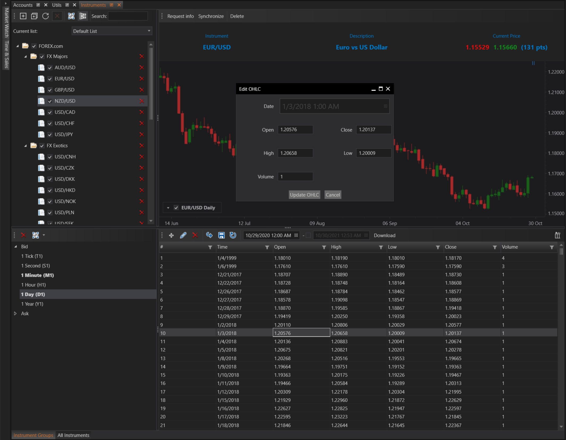Enable the end date range checkbox
Image resolution: width=566 pixels, height=440 pixels.
coord(308,235)
